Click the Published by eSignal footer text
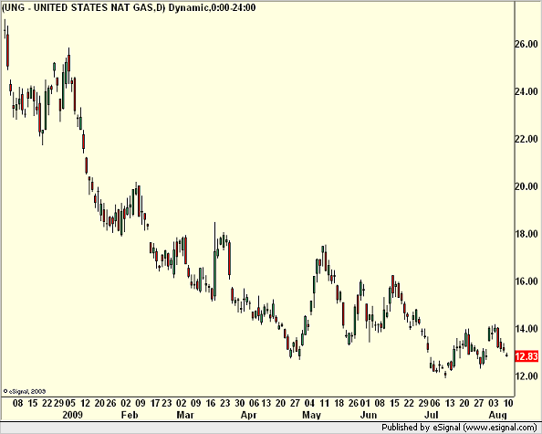542x434 pixels. (460, 428)
